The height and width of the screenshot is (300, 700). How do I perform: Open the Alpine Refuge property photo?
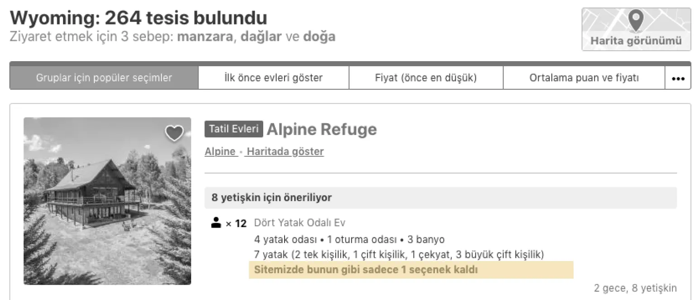[x=107, y=202]
